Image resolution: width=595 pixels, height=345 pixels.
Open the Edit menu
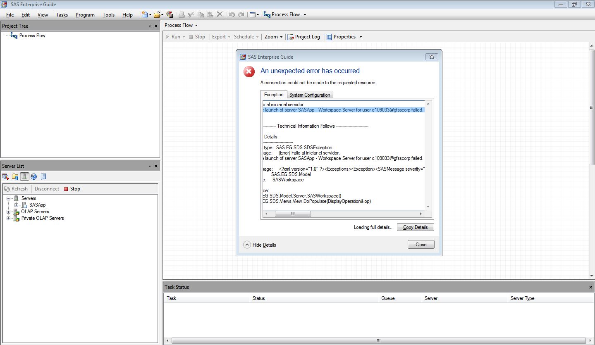coord(26,14)
